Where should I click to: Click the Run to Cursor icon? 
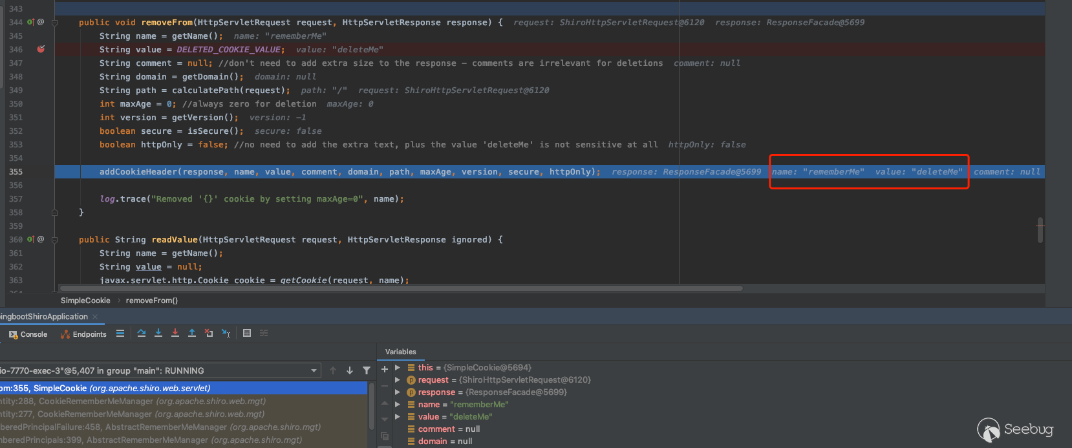point(226,333)
